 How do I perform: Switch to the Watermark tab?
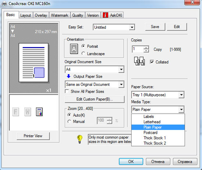click(59, 15)
